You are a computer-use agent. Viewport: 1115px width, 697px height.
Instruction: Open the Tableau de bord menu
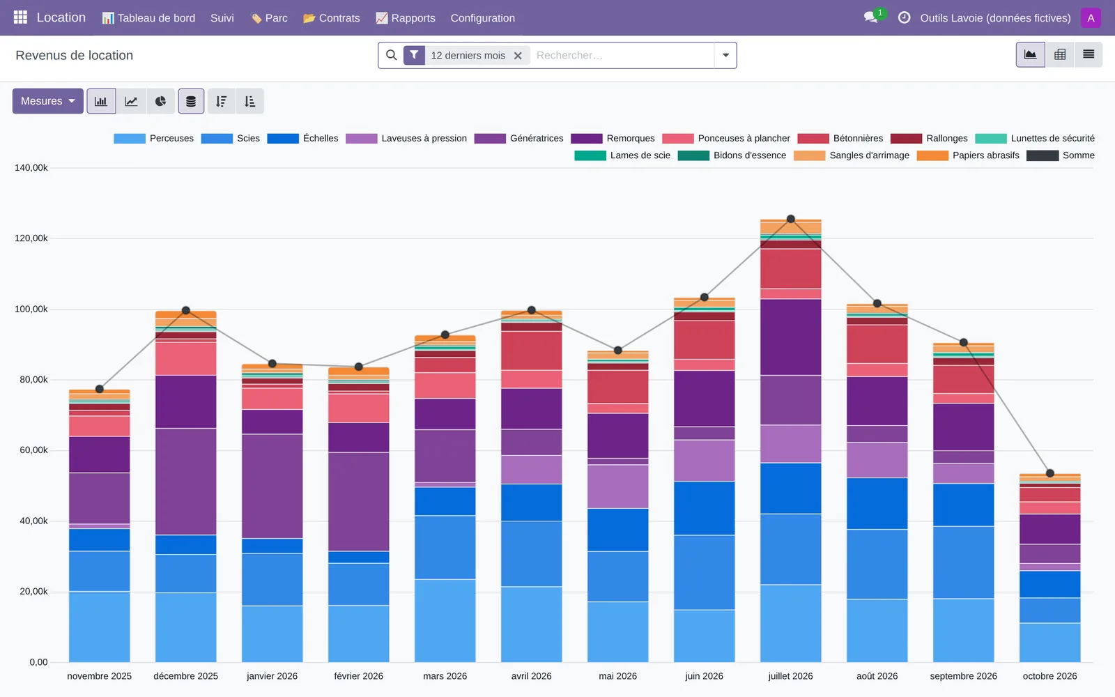tap(148, 18)
